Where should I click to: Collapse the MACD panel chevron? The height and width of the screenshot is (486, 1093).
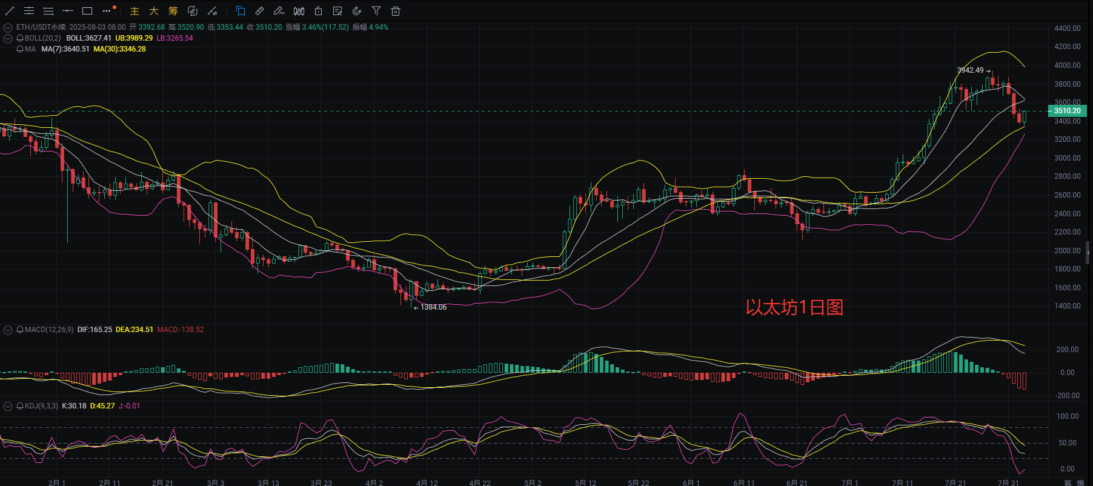[8, 330]
